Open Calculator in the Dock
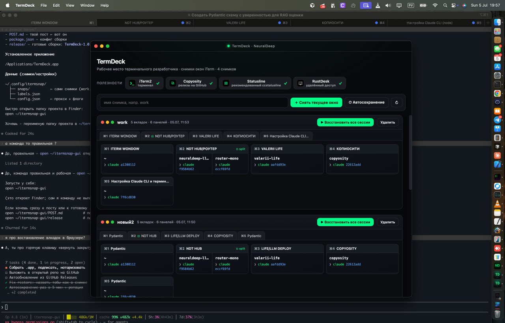The image size is (505, 323). click(498, 137)
